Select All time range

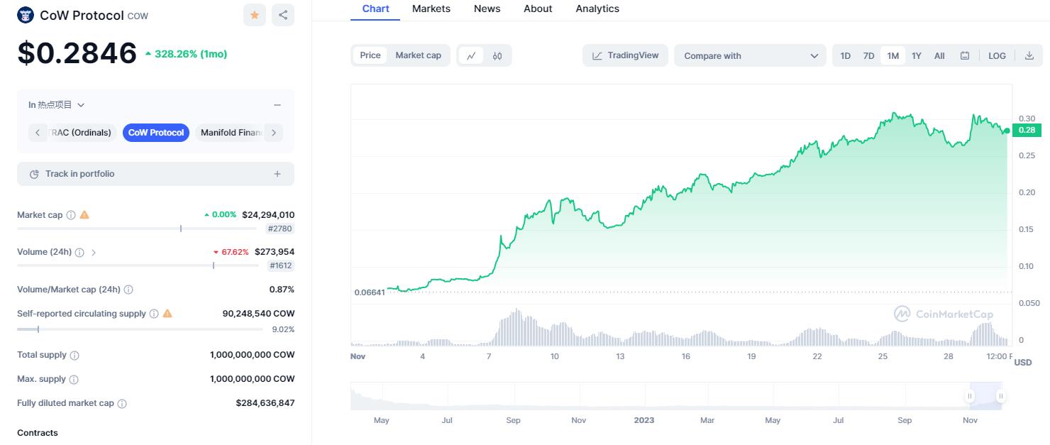939,55
